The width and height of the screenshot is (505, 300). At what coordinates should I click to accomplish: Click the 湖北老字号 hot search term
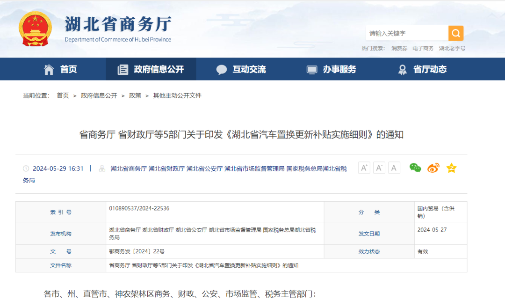tap(452, 48)
